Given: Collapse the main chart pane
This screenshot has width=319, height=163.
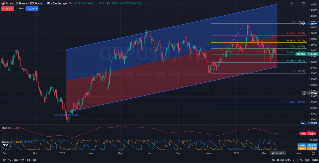Looking at the screenshot, I should pyautogui.click(x=298, y=3).
